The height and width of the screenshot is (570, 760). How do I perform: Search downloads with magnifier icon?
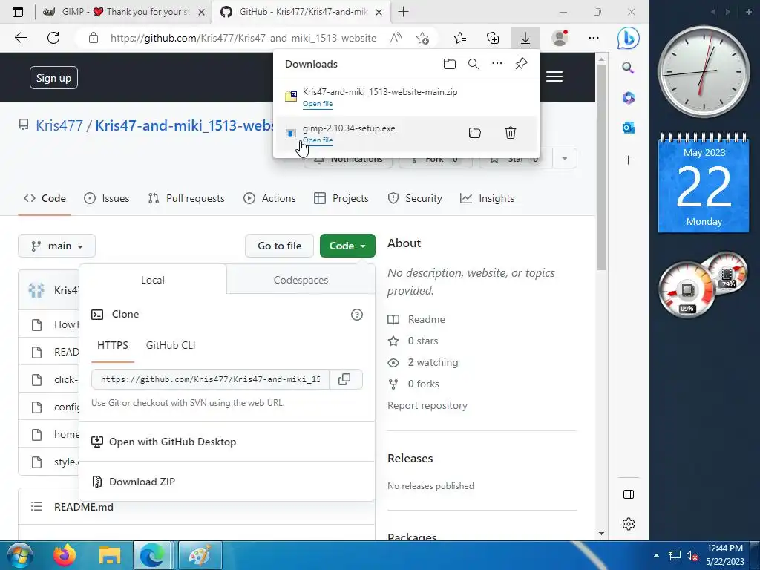tap(474, 64)
